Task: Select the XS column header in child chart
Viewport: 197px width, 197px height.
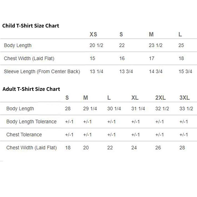Action: click(x=93, y=34)
